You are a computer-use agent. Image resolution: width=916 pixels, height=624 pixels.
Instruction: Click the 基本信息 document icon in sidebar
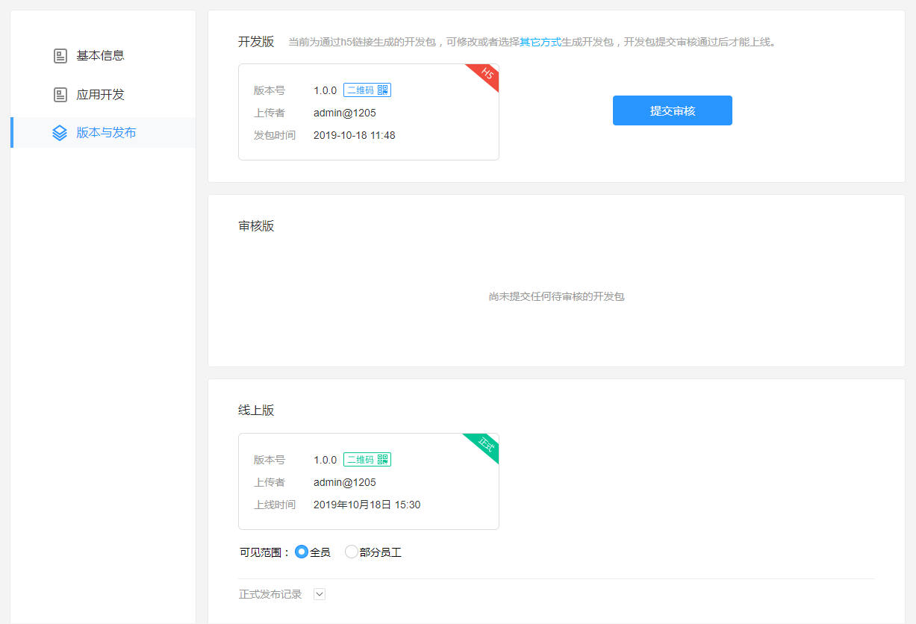click(x=60, y=56)
